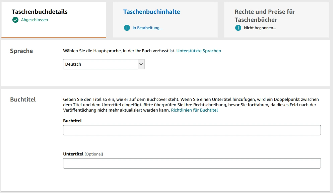Click the Abgeschlossen status text
Screen dimensions: 333x193
coord(35,20)
